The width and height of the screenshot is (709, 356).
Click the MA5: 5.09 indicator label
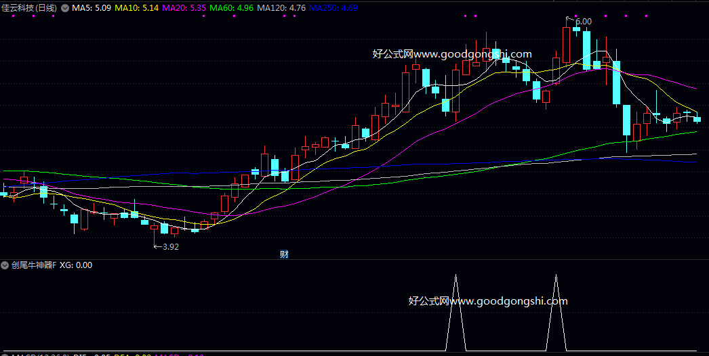tap(91, 8)
